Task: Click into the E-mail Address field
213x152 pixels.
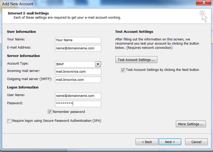Action: click(78, 48)
